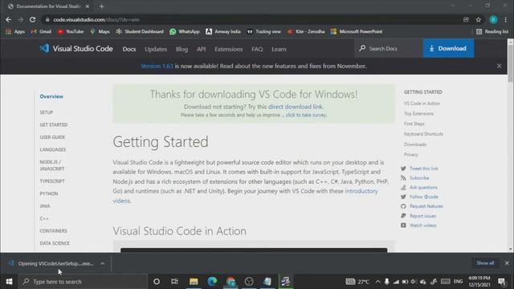Screen dimensions: 514x289
Task: Expand CONTAINERS section in sidebar
Action: [54, 231]
